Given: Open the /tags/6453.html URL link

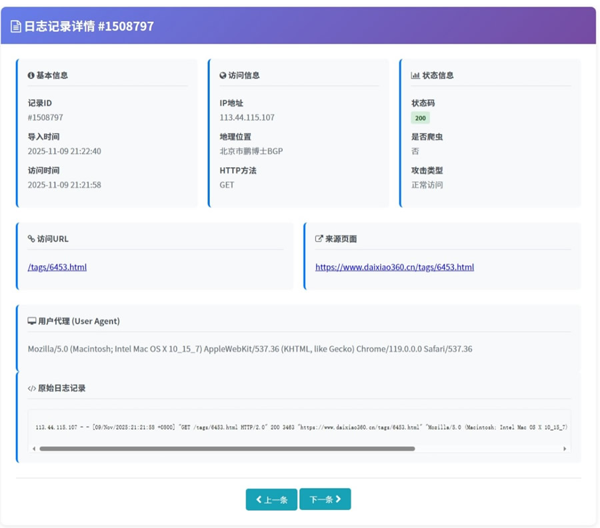Looking at the screenshot, I should pyautogui.click(x=57, y=267).
